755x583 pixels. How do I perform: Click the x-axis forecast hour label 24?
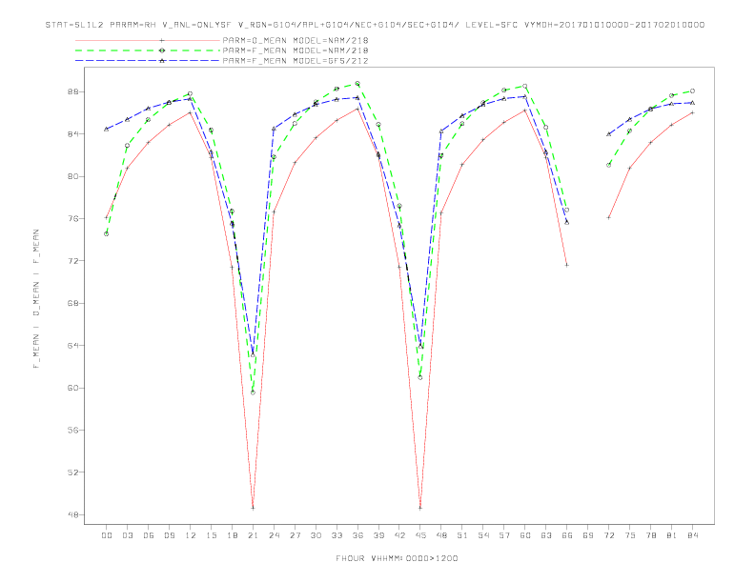click(274, 535)
